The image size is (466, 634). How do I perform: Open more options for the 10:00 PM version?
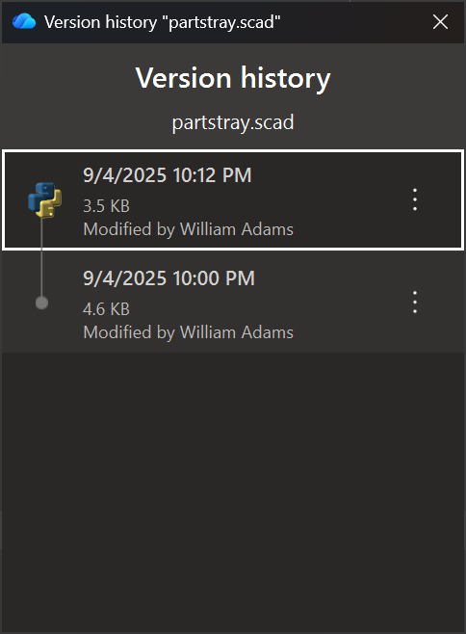415,302
